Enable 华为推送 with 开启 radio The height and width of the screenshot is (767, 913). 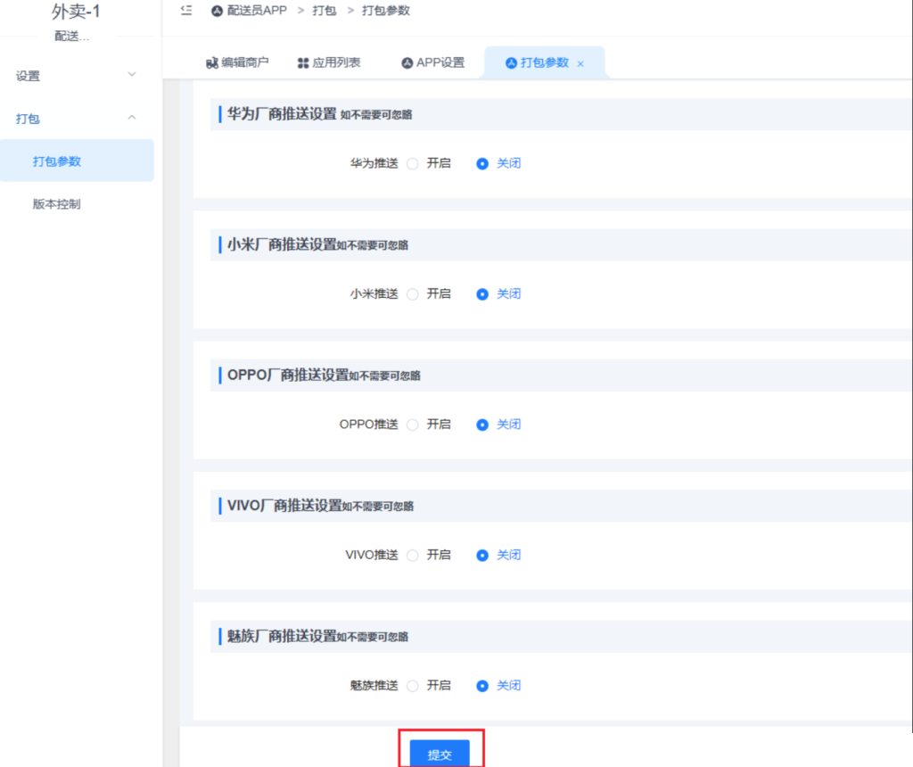tap(413, 164)
